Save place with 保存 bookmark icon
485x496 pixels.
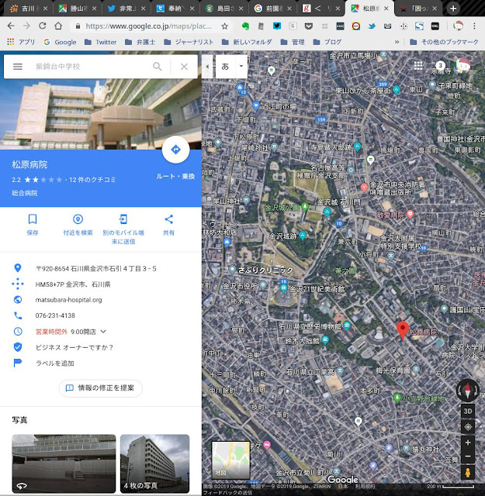(x=33, y=219)
